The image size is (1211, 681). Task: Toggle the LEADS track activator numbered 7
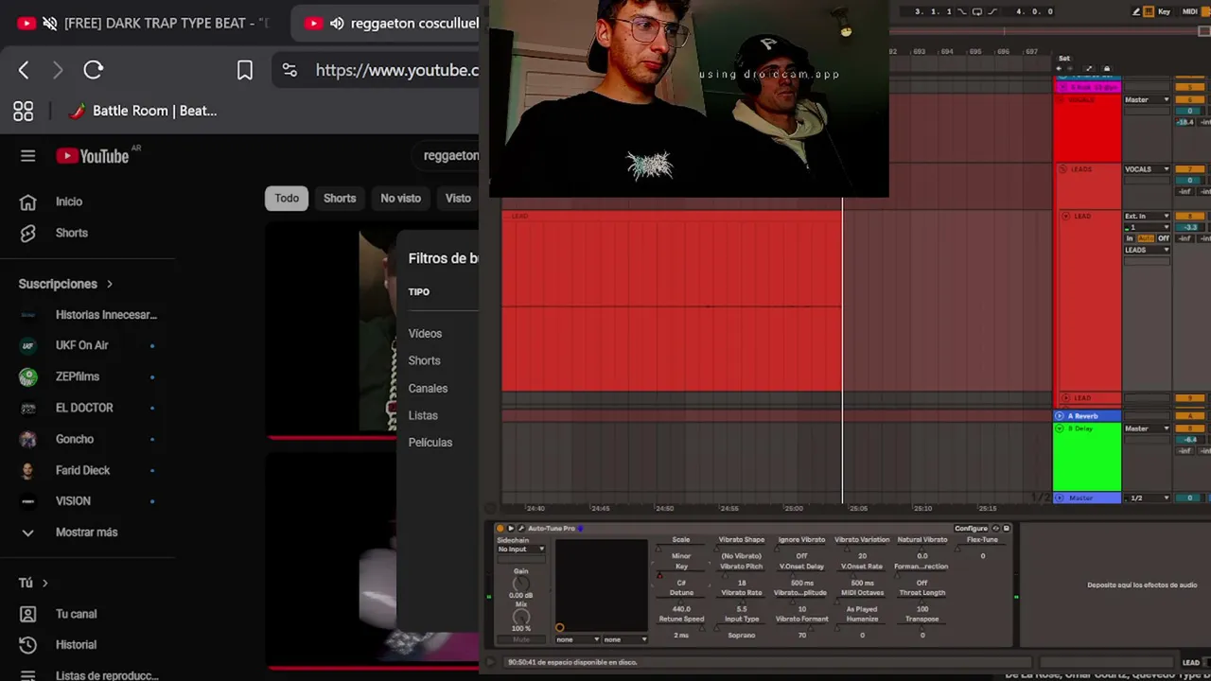point(1190,169)
